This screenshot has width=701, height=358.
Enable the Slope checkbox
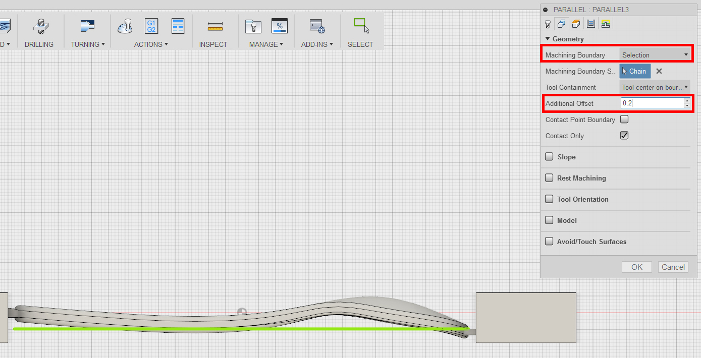pos(549,157)
